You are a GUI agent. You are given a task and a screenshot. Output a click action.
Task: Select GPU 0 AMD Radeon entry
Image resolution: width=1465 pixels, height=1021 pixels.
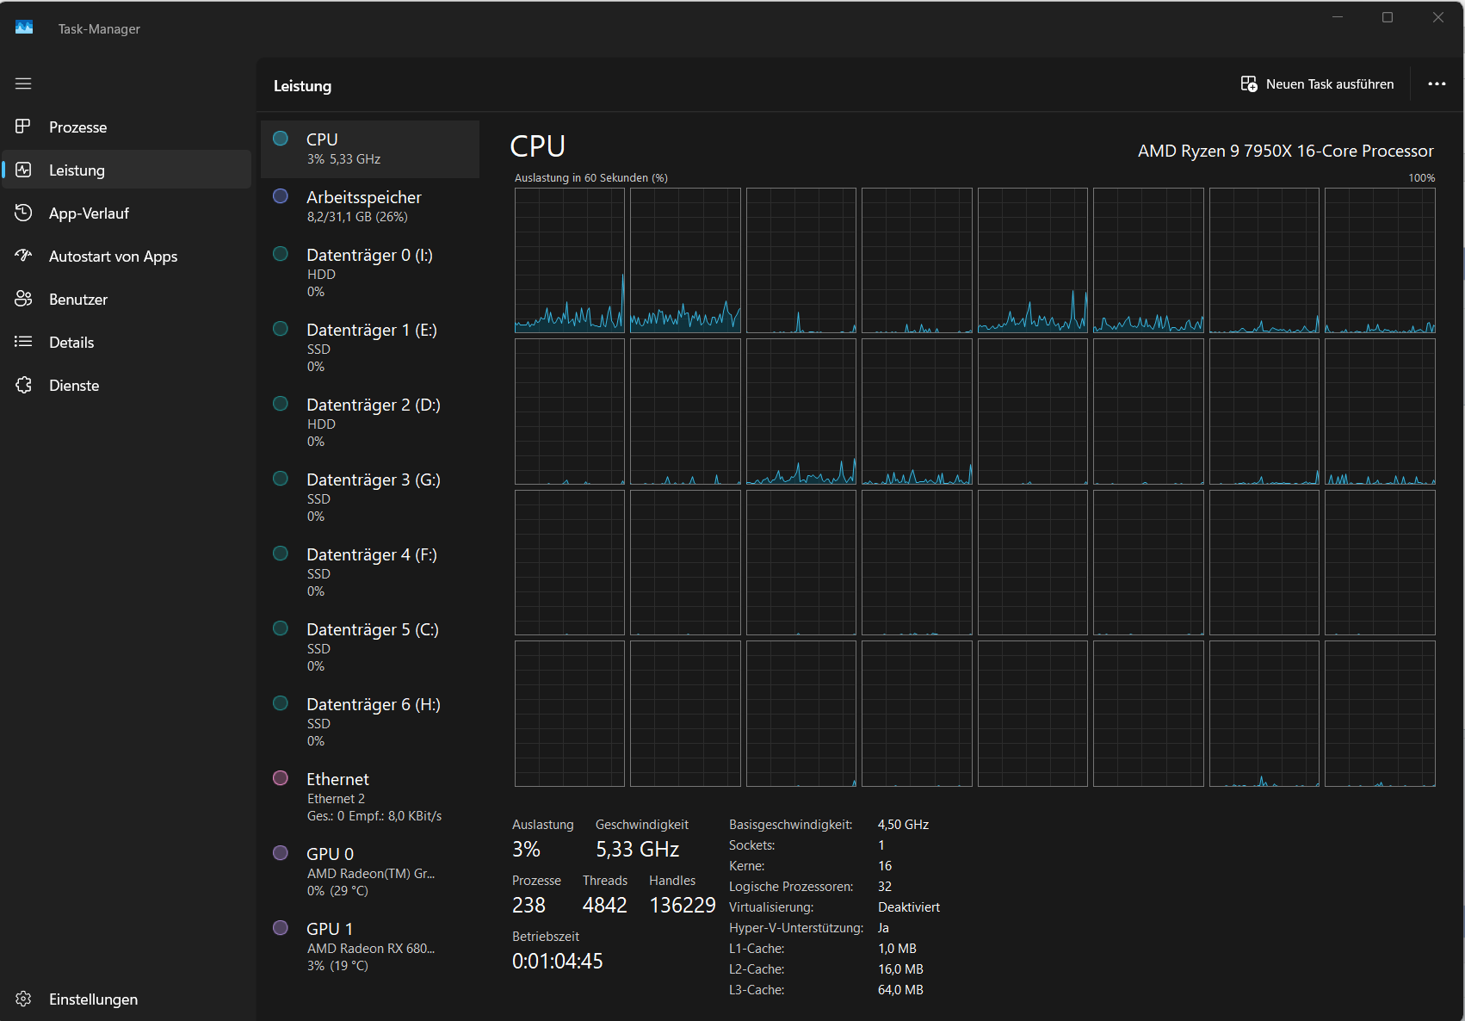pos(370,871)
